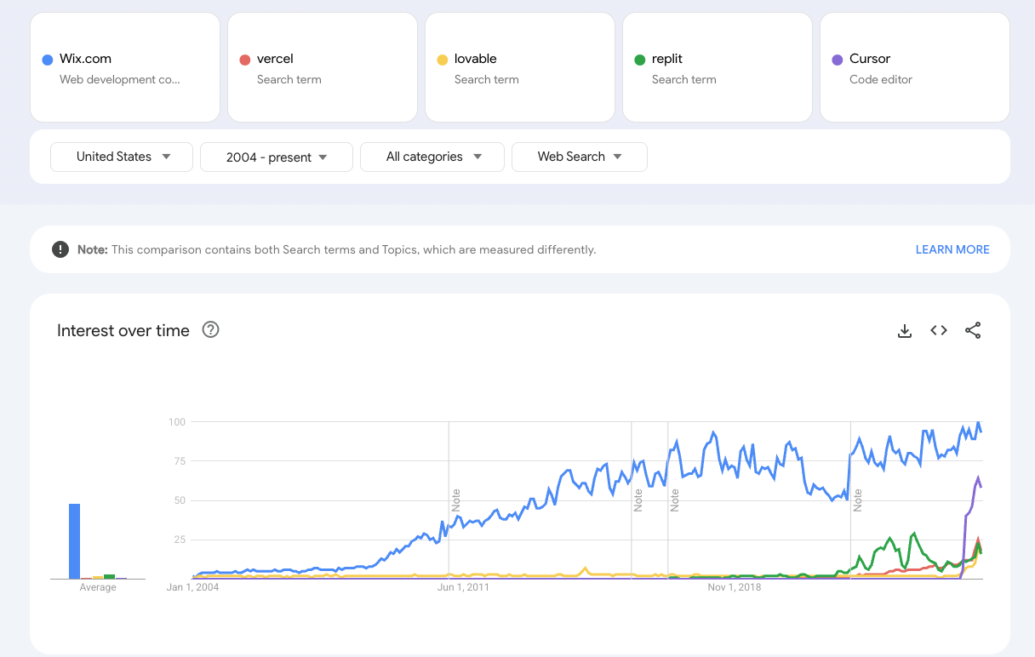Open the Web Search type dropdown
This screenshot has height=657, width=1035.
click(580, 157)
